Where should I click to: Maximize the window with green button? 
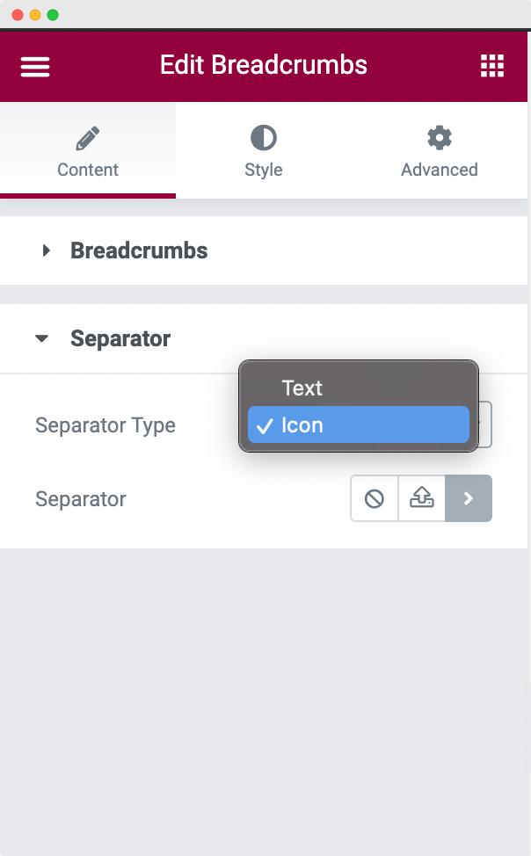[x=53, y=15]
